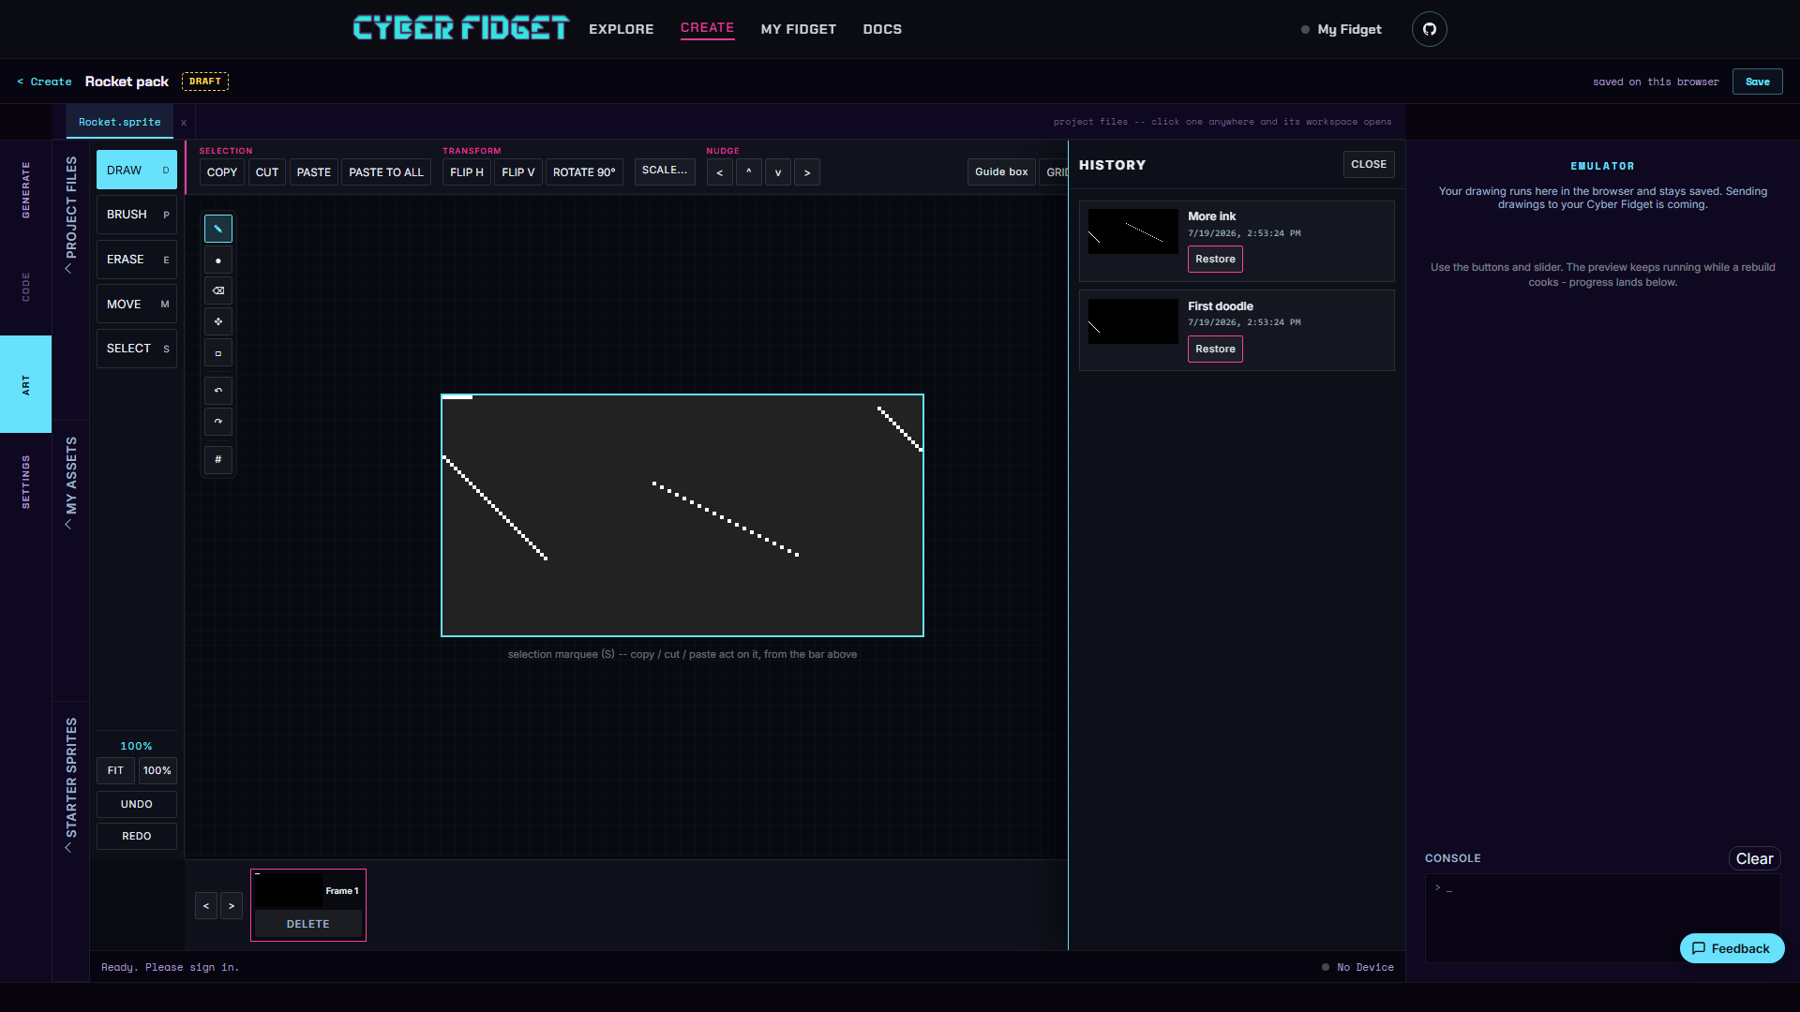Screen dimensions: 1800x1012
Task: Rotate the sprite 90 degrees
Action: coord(584,172)
